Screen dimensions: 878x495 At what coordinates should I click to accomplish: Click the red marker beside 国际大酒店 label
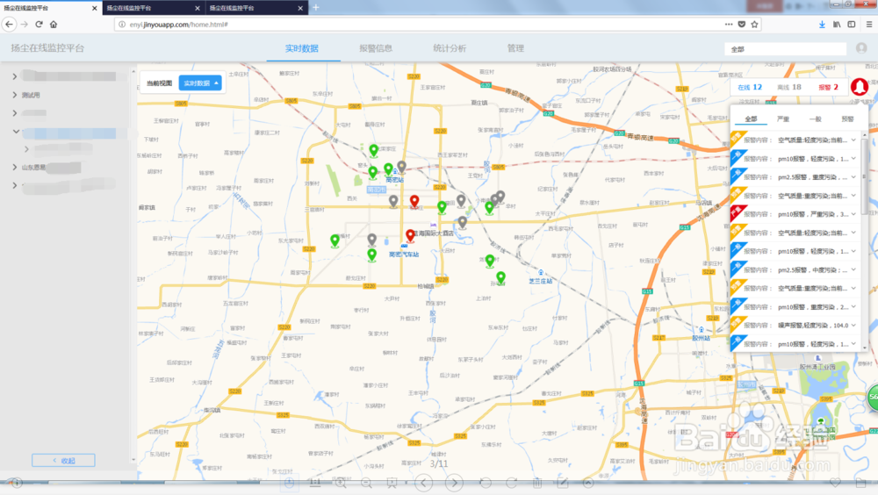click(410, 235)
